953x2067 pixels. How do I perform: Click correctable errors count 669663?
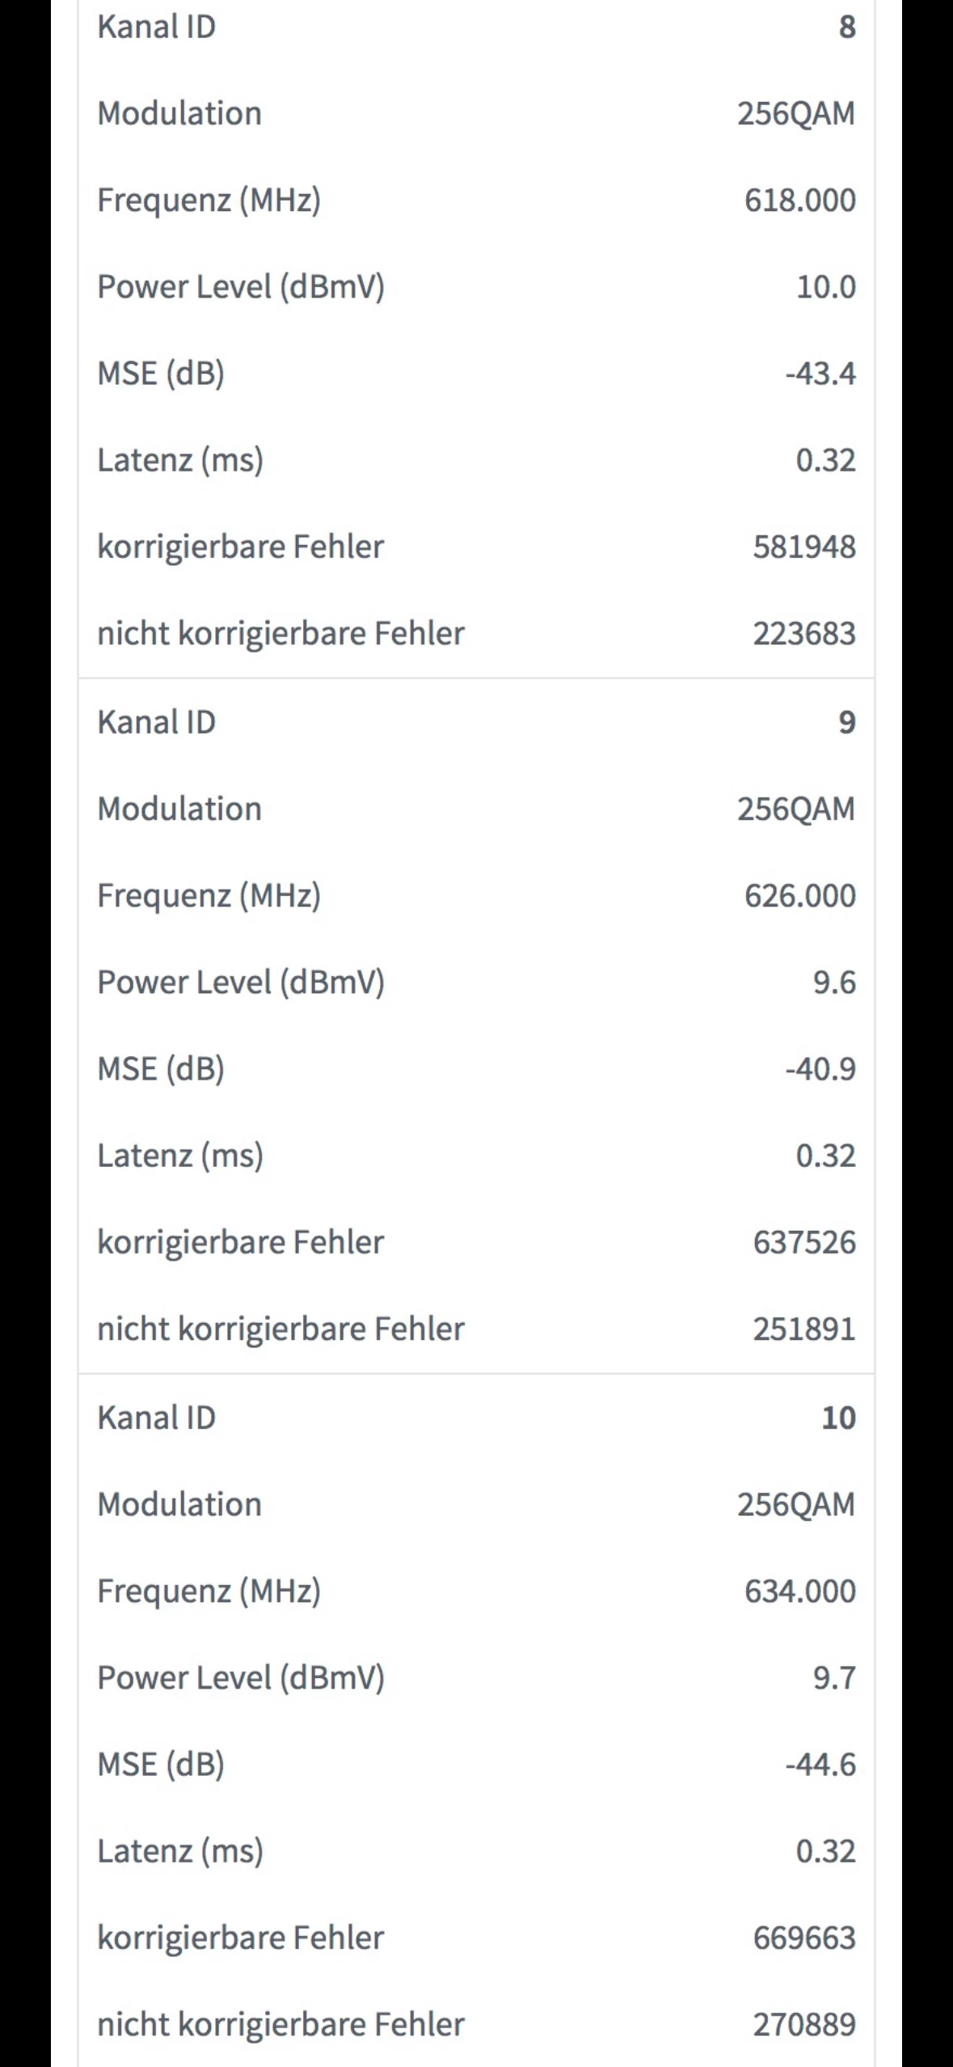click(803, 1938)
